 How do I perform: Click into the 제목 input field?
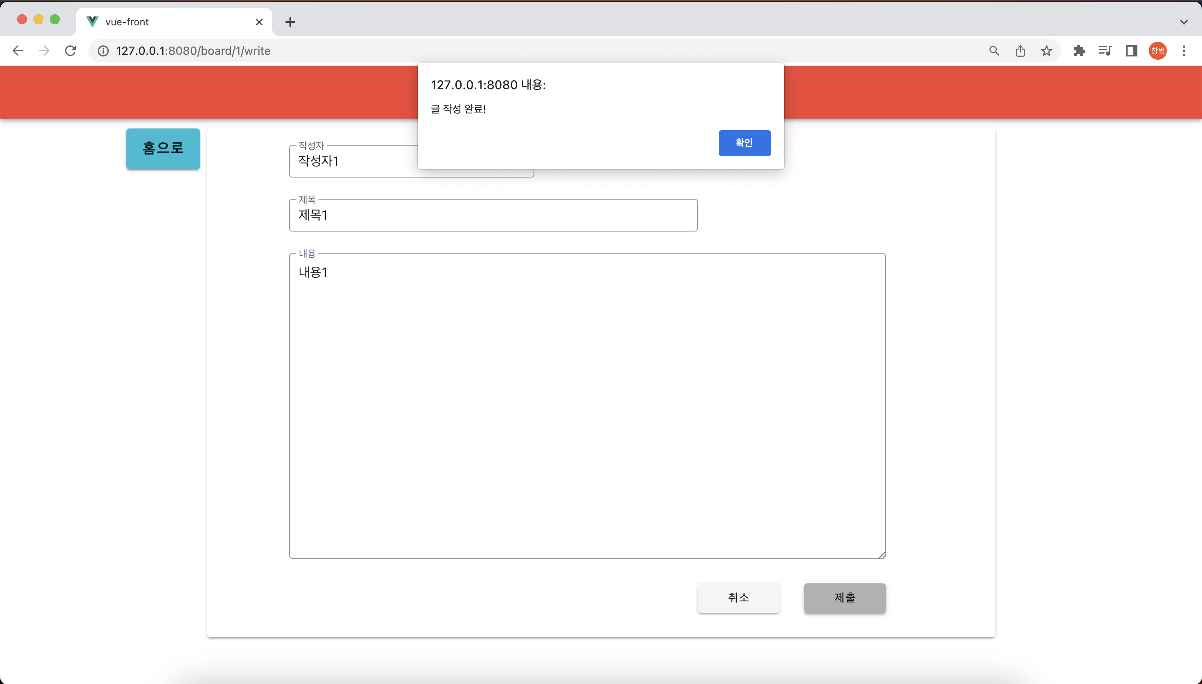(x=493, y=216)
